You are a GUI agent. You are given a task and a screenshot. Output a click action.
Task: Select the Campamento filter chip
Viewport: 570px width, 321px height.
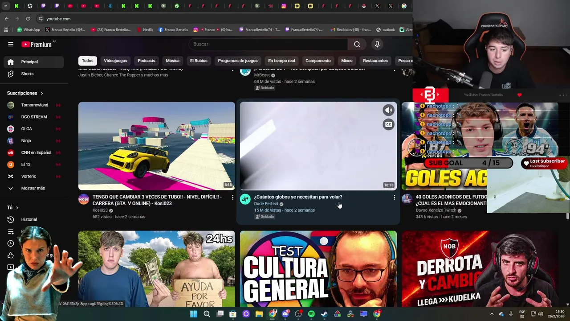[x=318, y=61]
